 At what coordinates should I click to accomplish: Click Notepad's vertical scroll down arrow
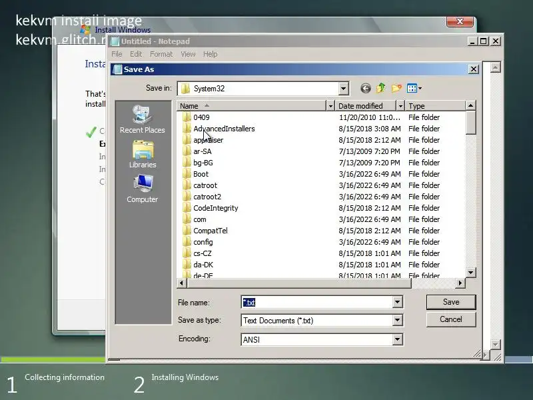pos(495,345)
